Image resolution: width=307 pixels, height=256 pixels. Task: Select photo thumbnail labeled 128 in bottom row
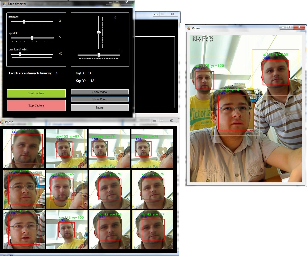coord(24,230)
